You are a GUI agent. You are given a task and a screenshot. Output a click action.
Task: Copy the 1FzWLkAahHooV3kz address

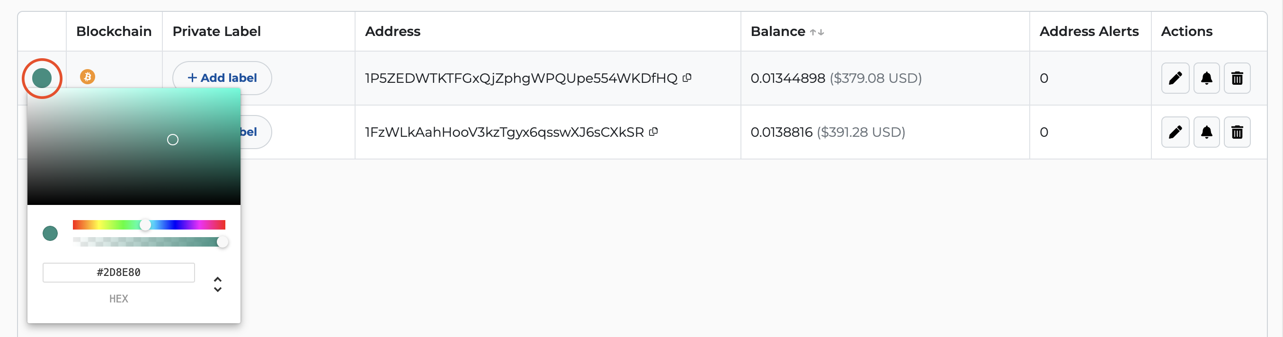coord(653,132)
